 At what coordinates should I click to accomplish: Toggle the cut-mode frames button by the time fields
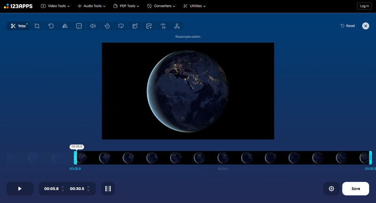pos(108,188)
